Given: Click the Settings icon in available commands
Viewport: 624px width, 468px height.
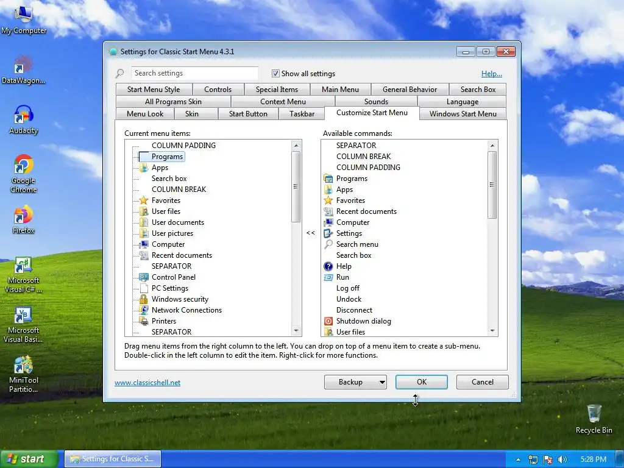Looking at the screenshot, I should point(328,233).
